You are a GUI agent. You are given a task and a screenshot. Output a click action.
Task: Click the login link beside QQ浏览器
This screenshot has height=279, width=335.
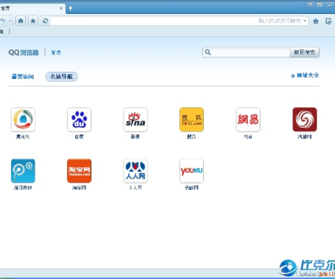56,52
